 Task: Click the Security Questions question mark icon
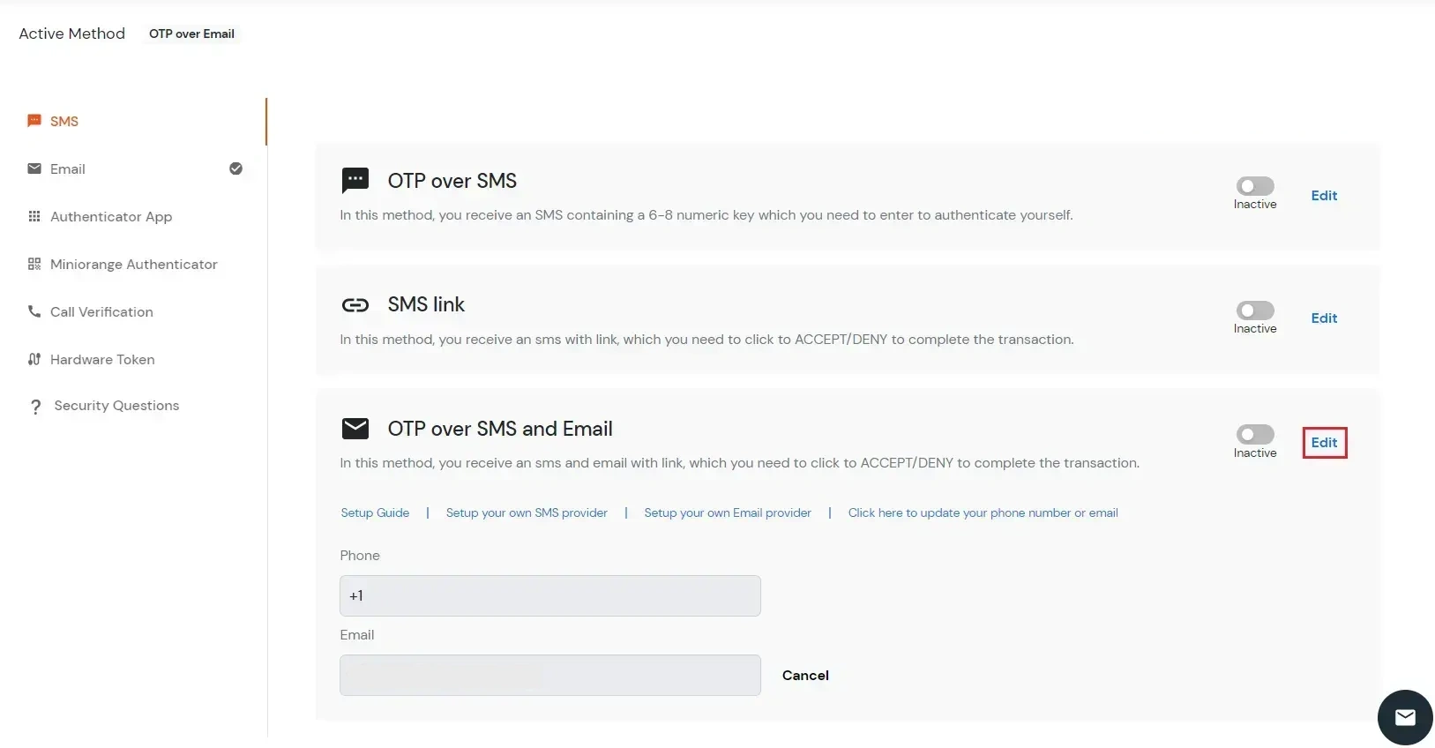[x=34, y=406]
